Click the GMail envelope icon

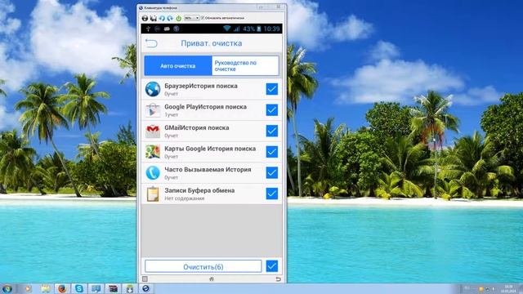tap(153, 131)
